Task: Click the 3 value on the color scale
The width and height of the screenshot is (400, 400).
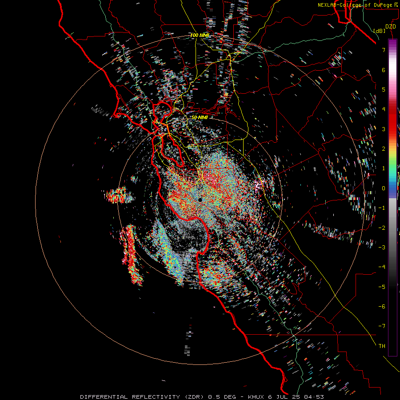Action: click(x=384, y=129)
